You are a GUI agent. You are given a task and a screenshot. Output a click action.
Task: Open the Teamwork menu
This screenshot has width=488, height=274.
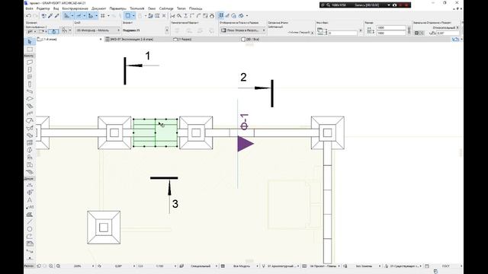click(x=137, y=8)
